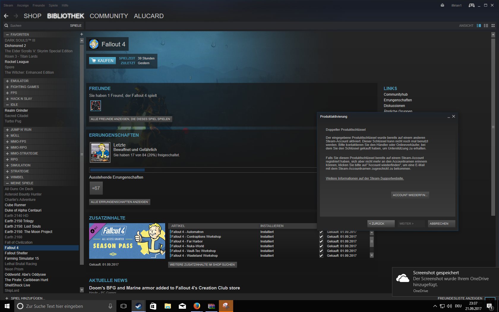Open Task View on the taskbar
The width and height of the screenshot is (499, 312).
(124, 306)
